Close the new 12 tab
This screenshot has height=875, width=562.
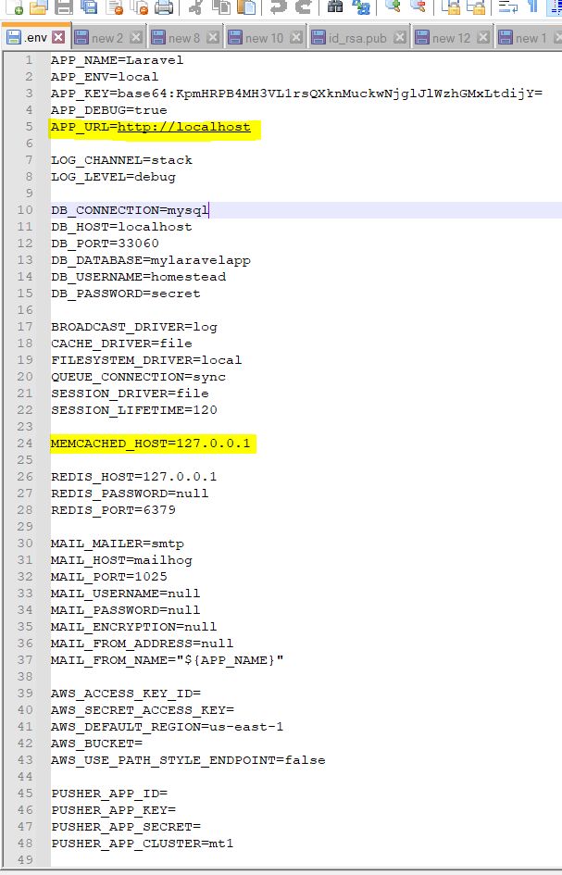pyautogui.click(x=483, y=37)
